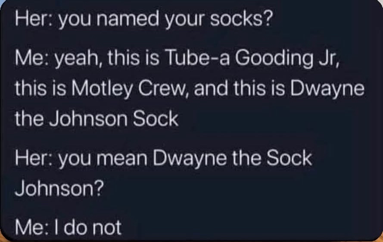Screen dimensions: 383x242
Task: Click 'Dwayne the Sock' in her reply
Action: pyautogui.click(x=232, y=159)
